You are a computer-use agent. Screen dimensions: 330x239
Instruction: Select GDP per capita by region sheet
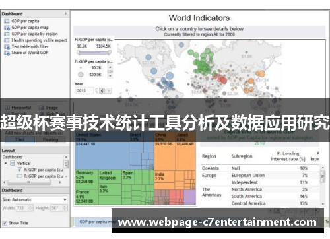point(34,34)
